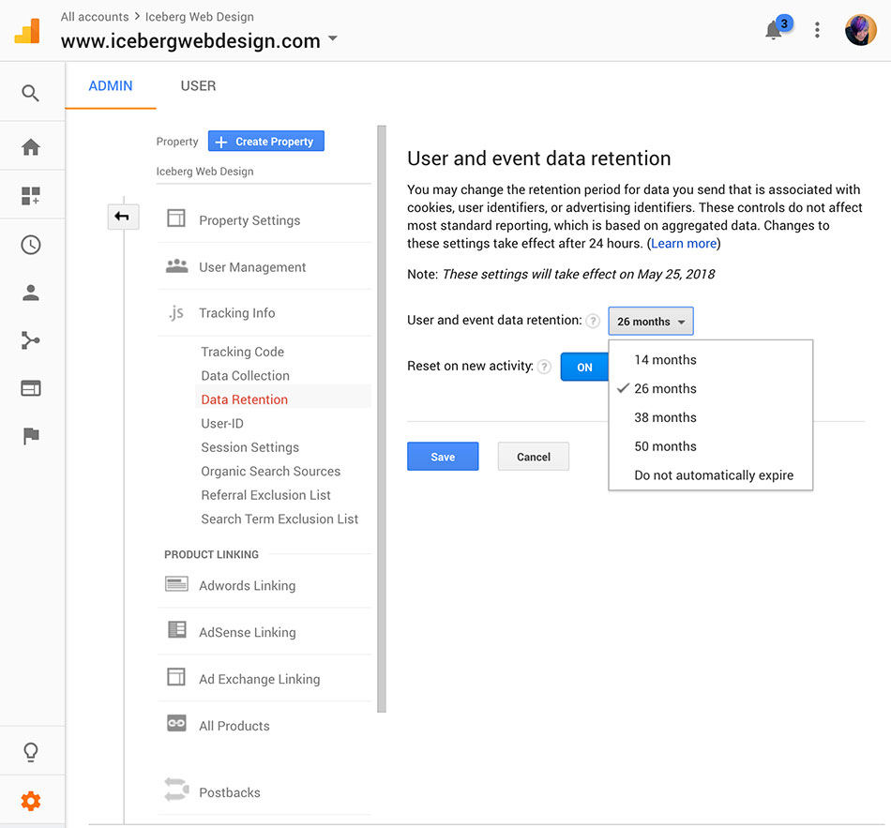Select checked 26 months option
Screen dimensions: 891x828
point(710,389)
